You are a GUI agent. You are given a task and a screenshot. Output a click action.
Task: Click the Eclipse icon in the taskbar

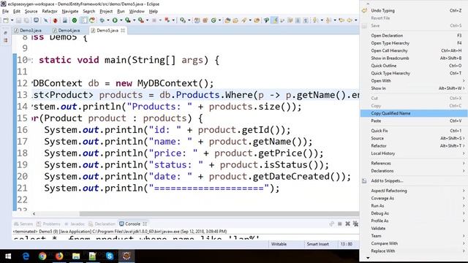coord(127,256)
